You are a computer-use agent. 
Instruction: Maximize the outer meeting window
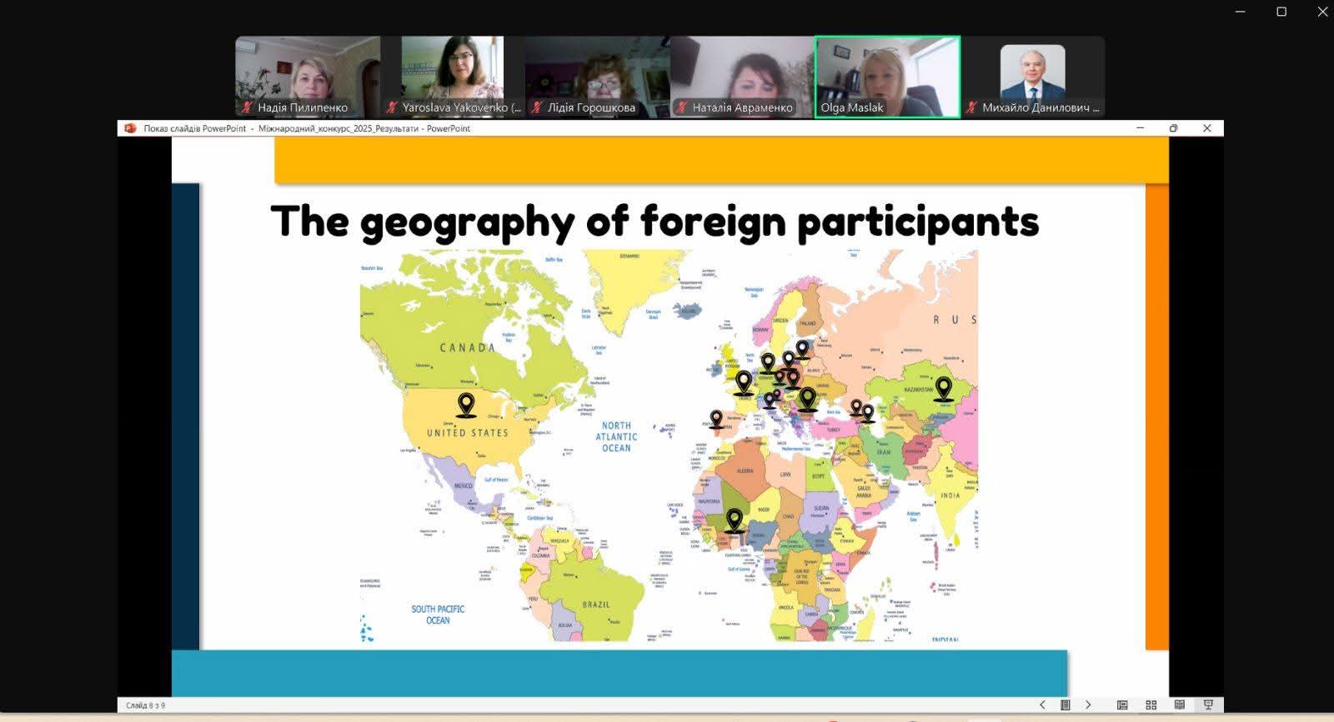1281,12
